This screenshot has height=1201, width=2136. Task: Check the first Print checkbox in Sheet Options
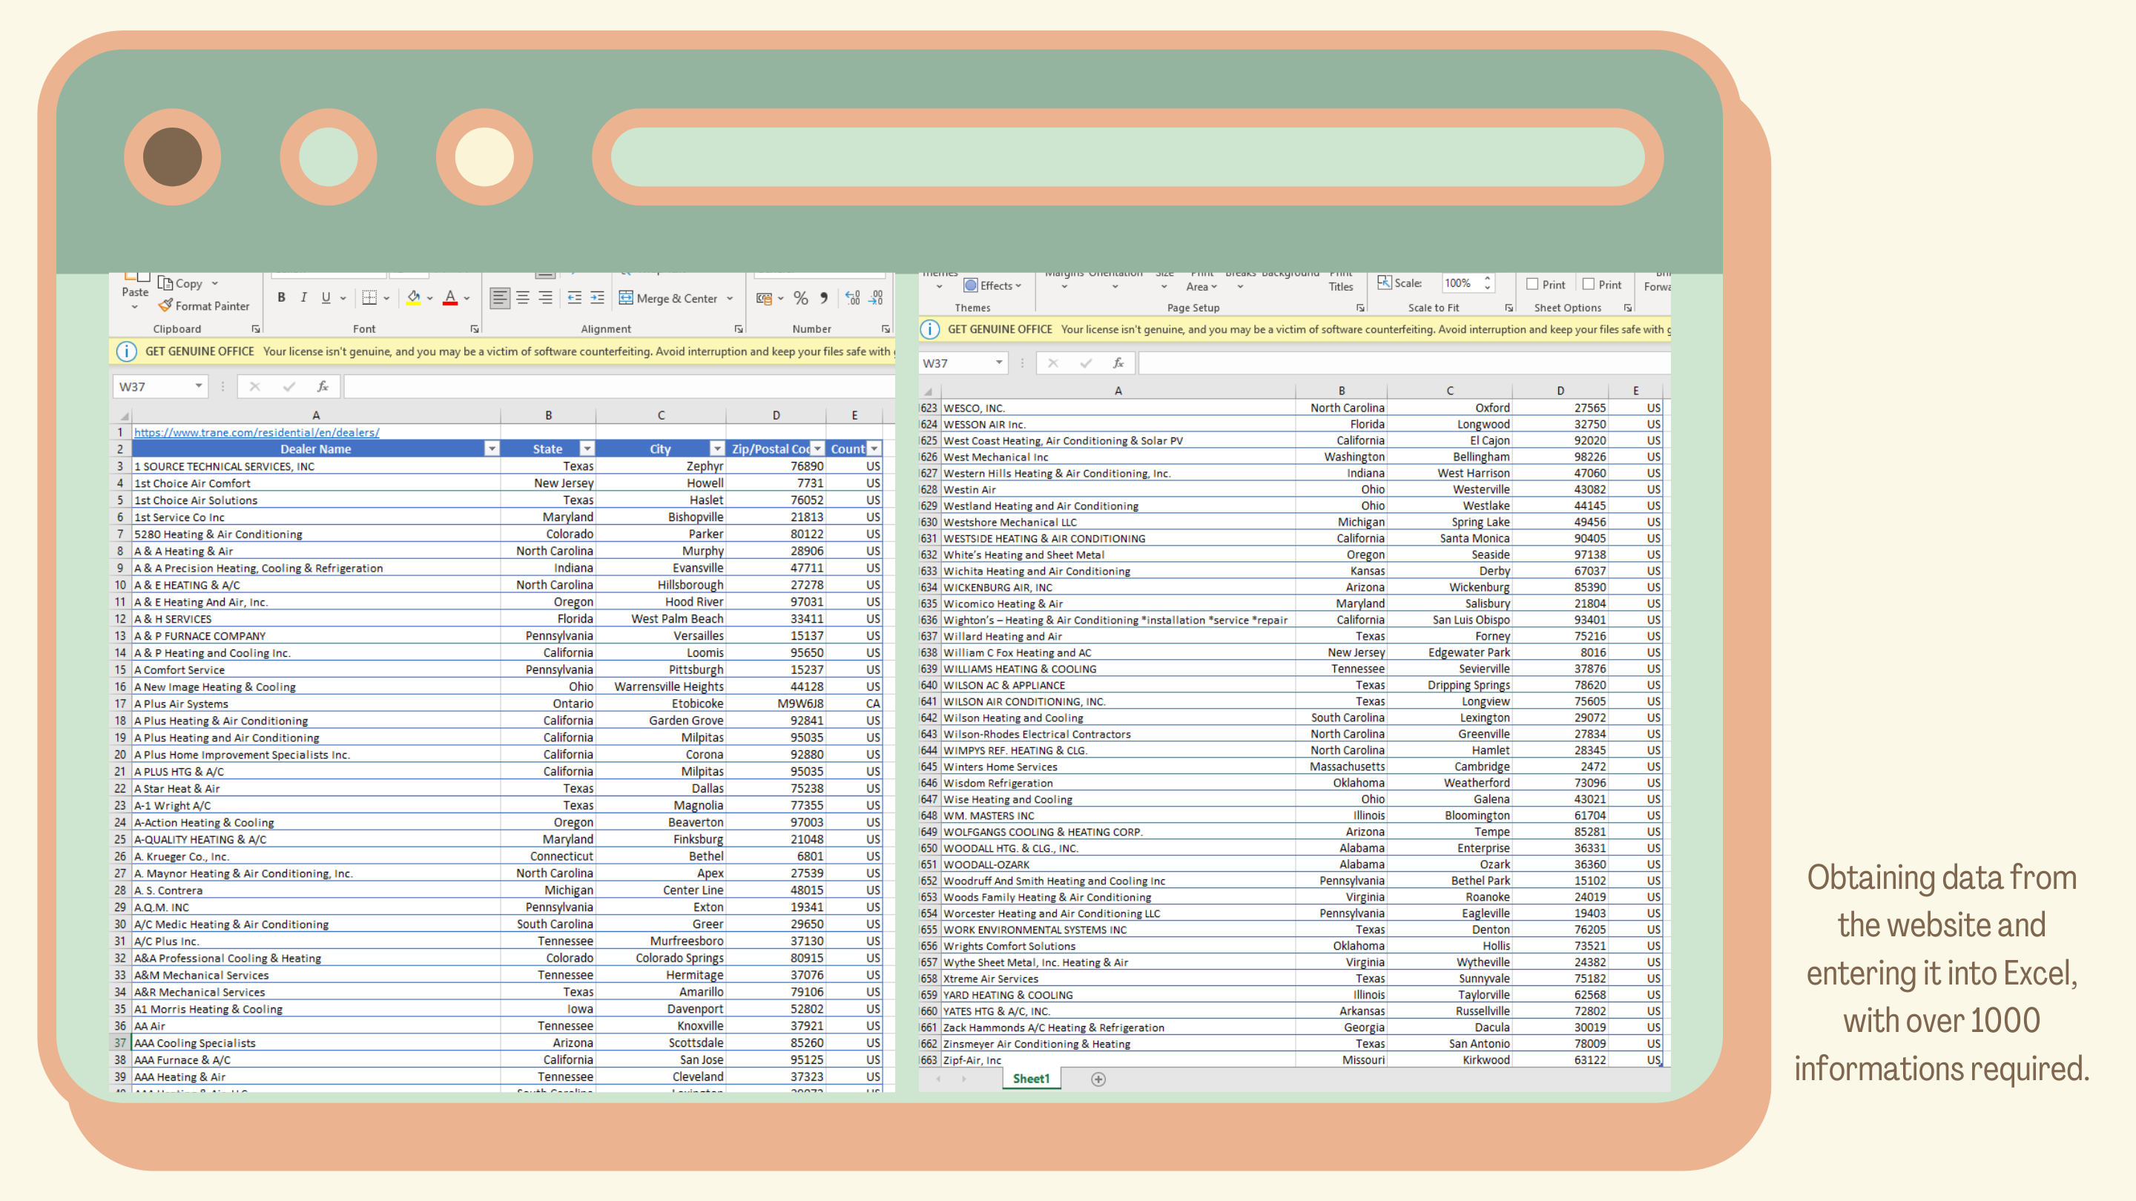point(1532,284)
